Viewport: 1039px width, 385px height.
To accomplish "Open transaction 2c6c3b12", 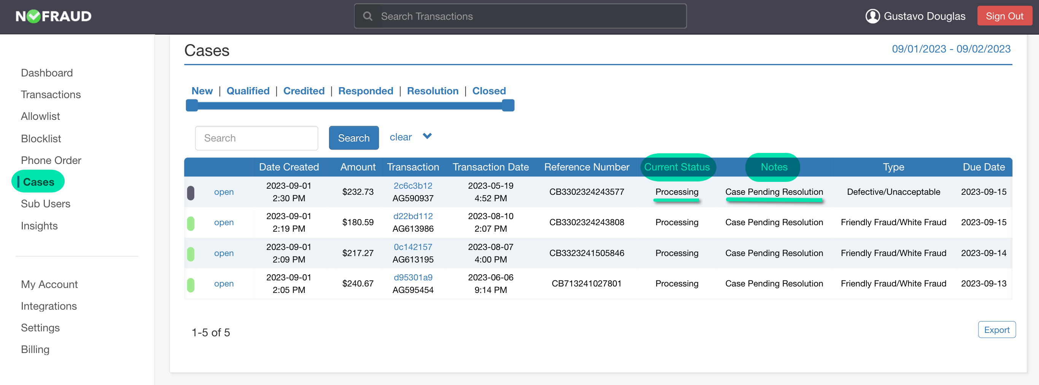I will (413, 186).
